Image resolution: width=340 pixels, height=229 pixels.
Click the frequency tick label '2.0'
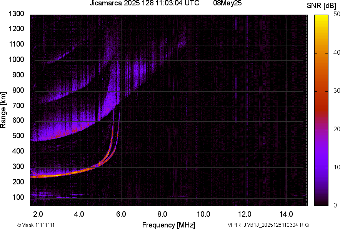click(x=38, y=214)
